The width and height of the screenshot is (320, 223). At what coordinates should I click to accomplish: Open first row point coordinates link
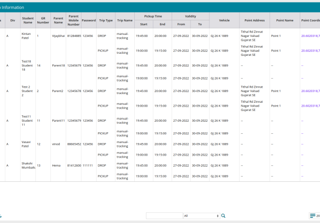pos(310,36)
